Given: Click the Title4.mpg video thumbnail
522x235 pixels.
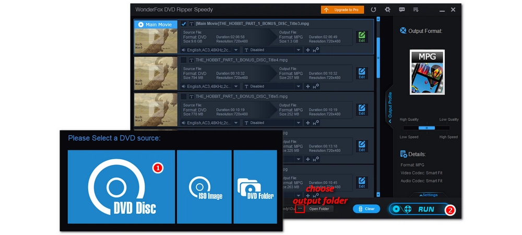Looking at the screenshot, I should coord(156,73).
